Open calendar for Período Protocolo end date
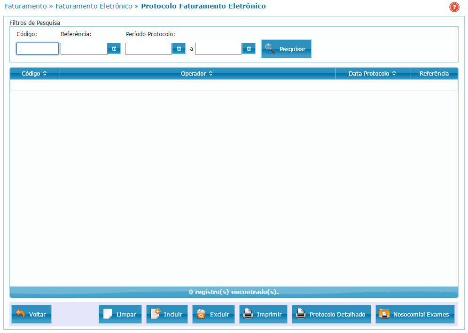Image resolution: width=468 pixels, height=333 pixels. (249, 49)
